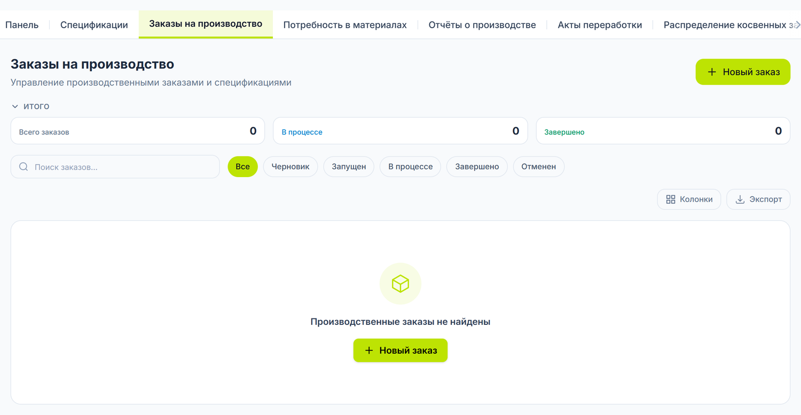Filter orders by Все
The image size is (801, 415).
click(242, 167)
